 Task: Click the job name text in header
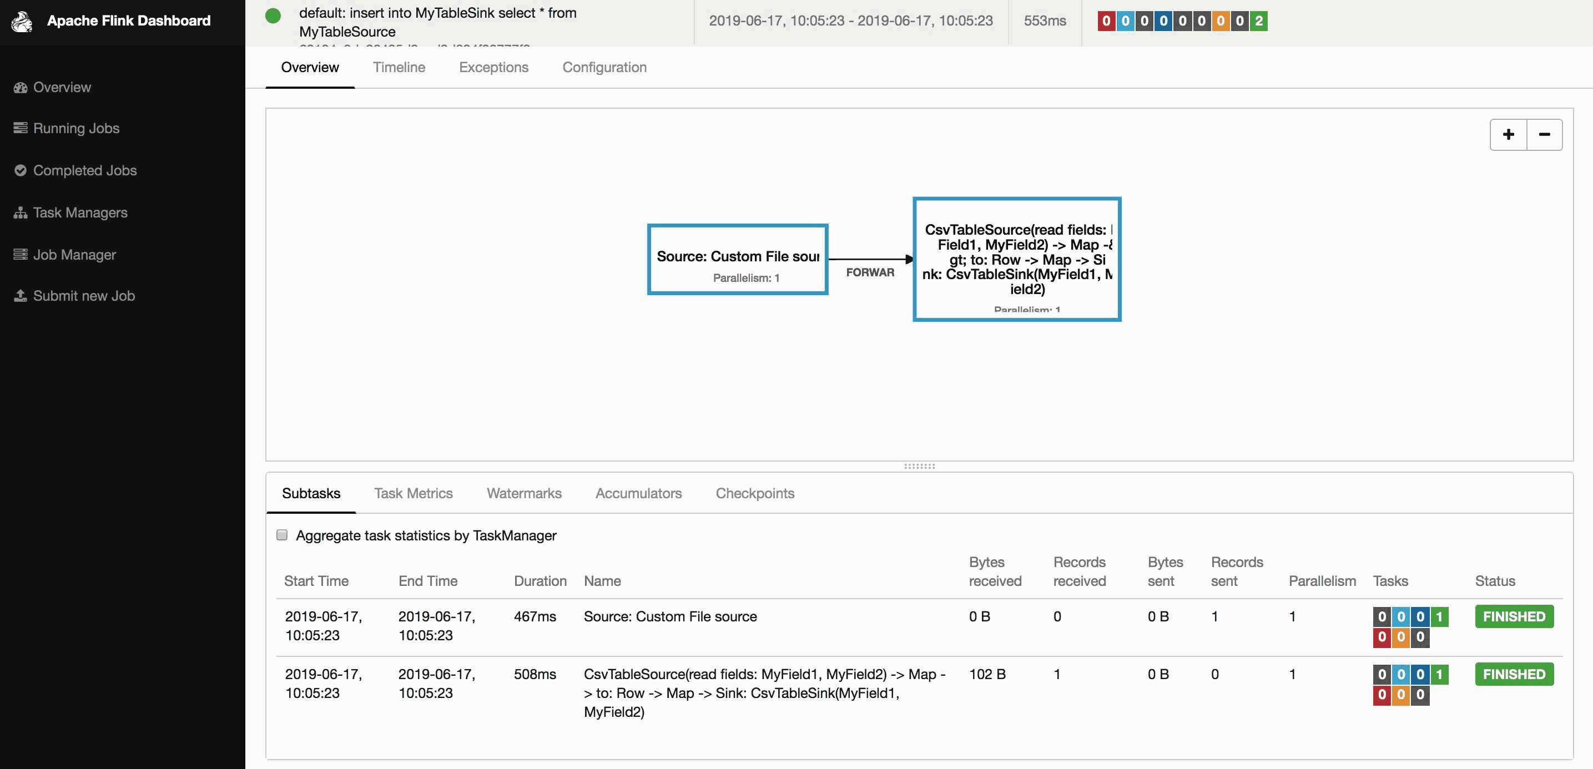pyautogui.click(x=438, y=22)
